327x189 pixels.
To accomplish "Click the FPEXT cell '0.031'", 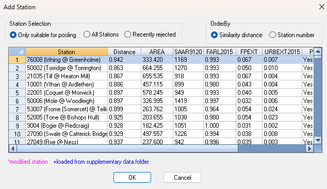I will (249, 126).
